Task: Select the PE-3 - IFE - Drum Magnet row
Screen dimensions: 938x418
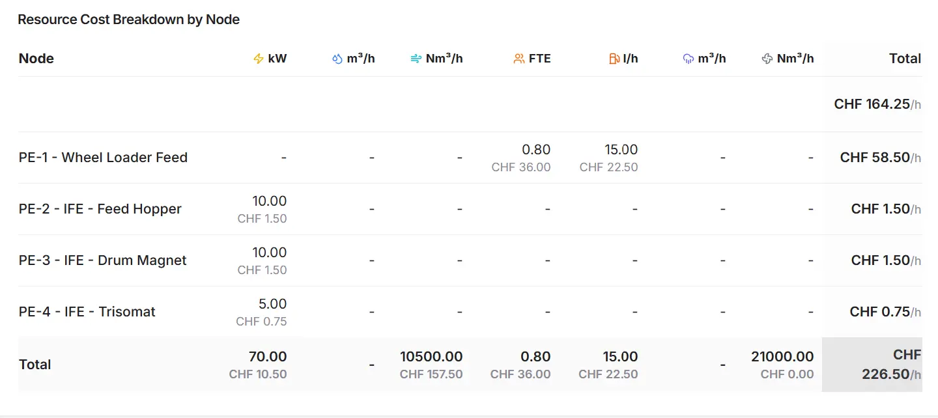Action: [103, 260]
